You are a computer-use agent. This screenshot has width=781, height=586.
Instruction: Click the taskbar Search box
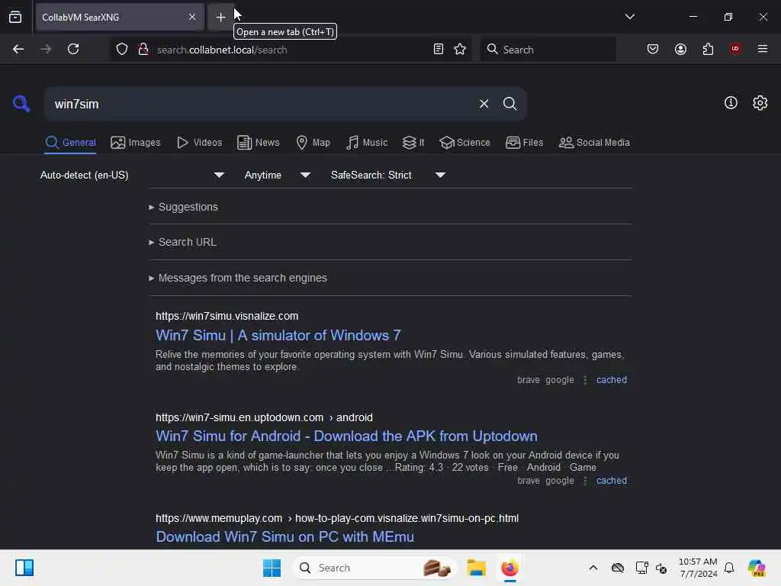pyautogui.click(x=374, y=568)
